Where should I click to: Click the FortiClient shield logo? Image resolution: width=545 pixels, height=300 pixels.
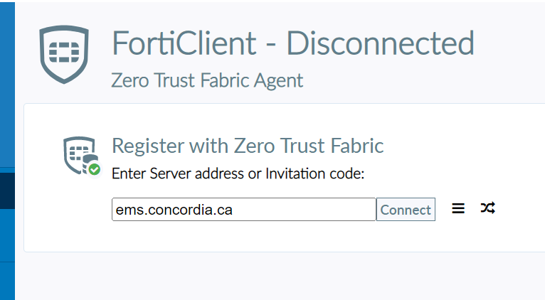pos(64,55)
